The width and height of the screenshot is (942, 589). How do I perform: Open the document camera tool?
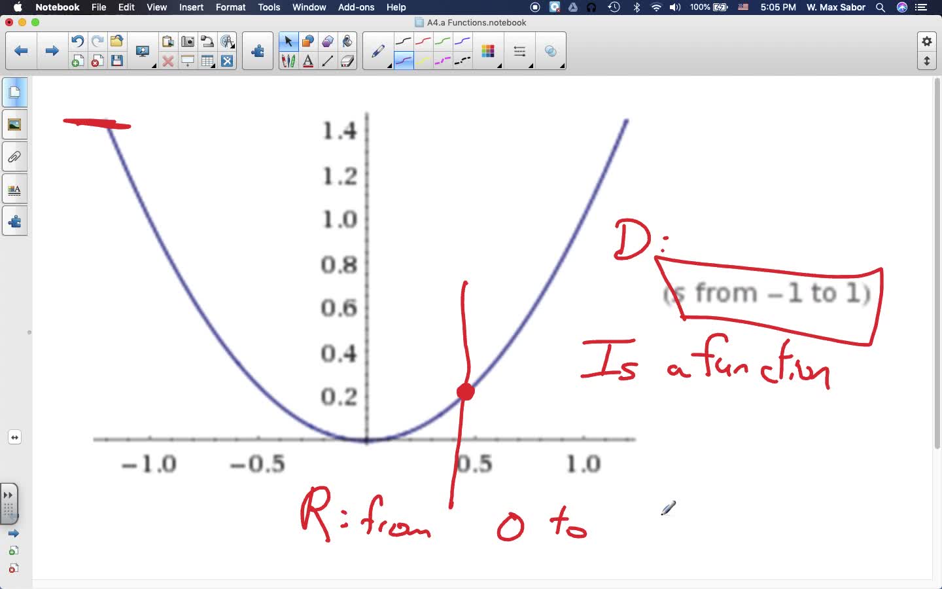click(207, 41)
